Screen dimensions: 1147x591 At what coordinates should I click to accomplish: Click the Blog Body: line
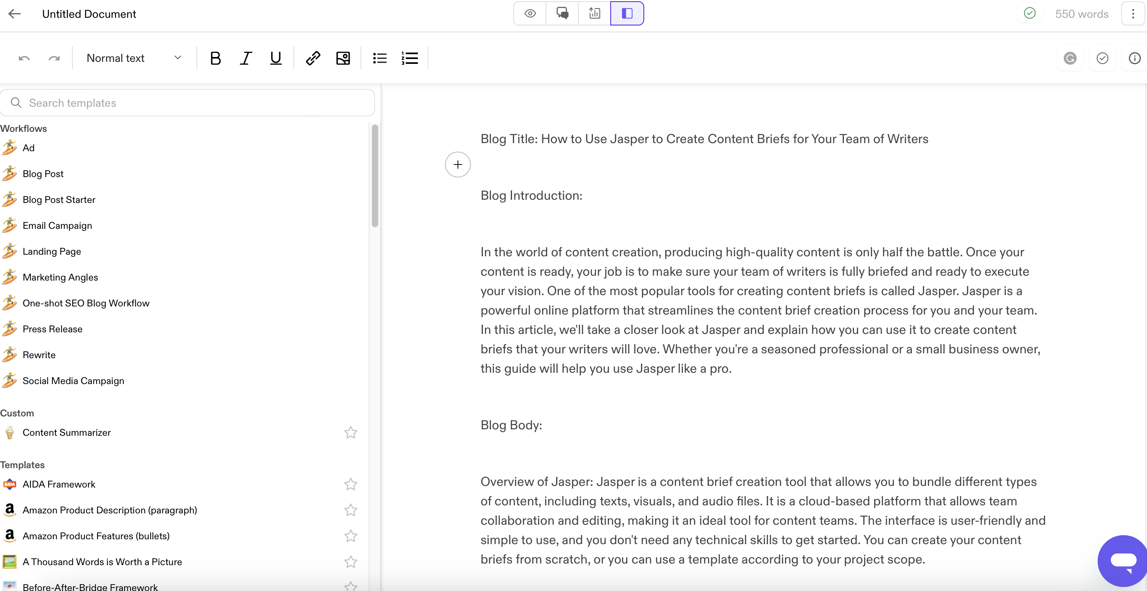click(x=511, y=425)
